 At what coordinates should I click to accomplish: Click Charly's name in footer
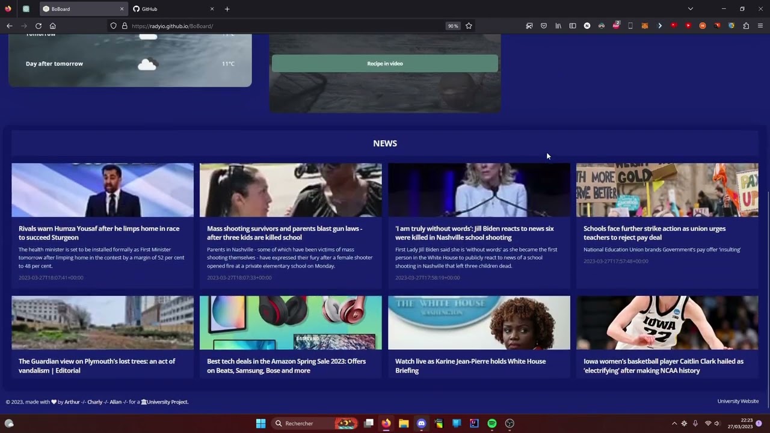click(95, 402)
